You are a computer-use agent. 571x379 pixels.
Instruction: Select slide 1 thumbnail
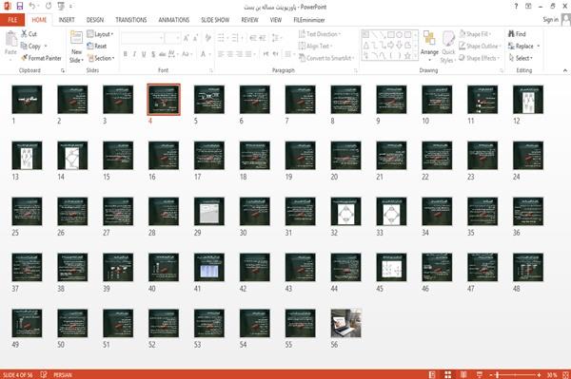pos(27,100)
